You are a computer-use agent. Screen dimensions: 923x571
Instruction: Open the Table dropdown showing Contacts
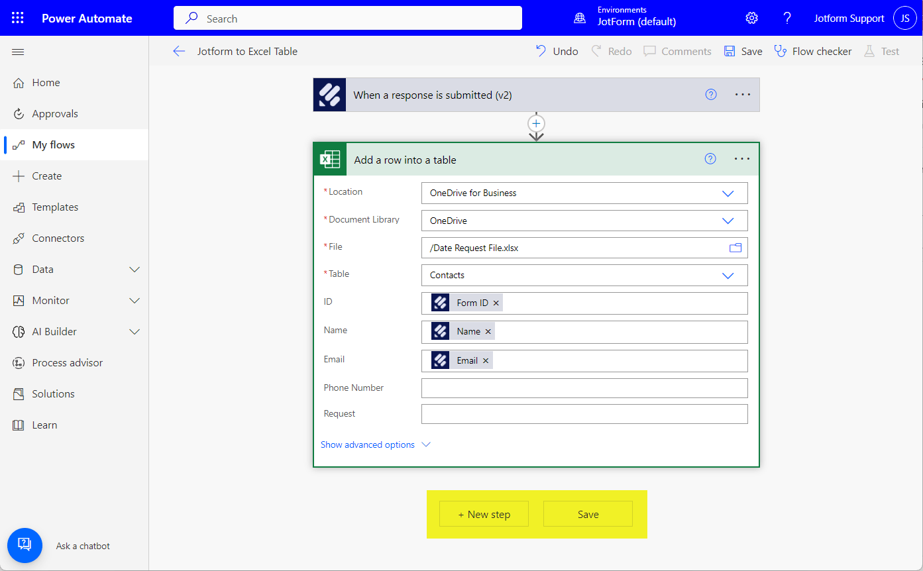[728, 276]
